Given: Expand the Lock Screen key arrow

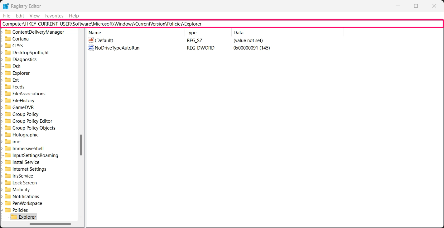Looking at the screenshot, I should pyautogui.click(x=2, y=183).
